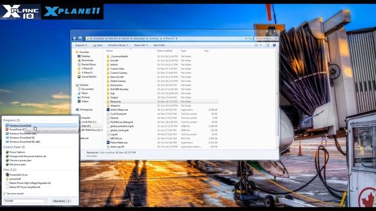This screenshot has width=376, height=211.
Task: Launch PowerPoint from Start menu programs
Action: pyautogui.click(x=18, y=130)
